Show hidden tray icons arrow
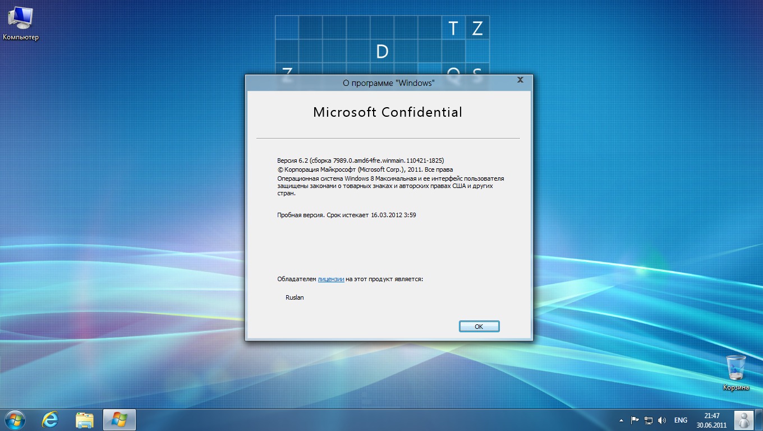This screenshot has width=763, height=431. (621, 420)
